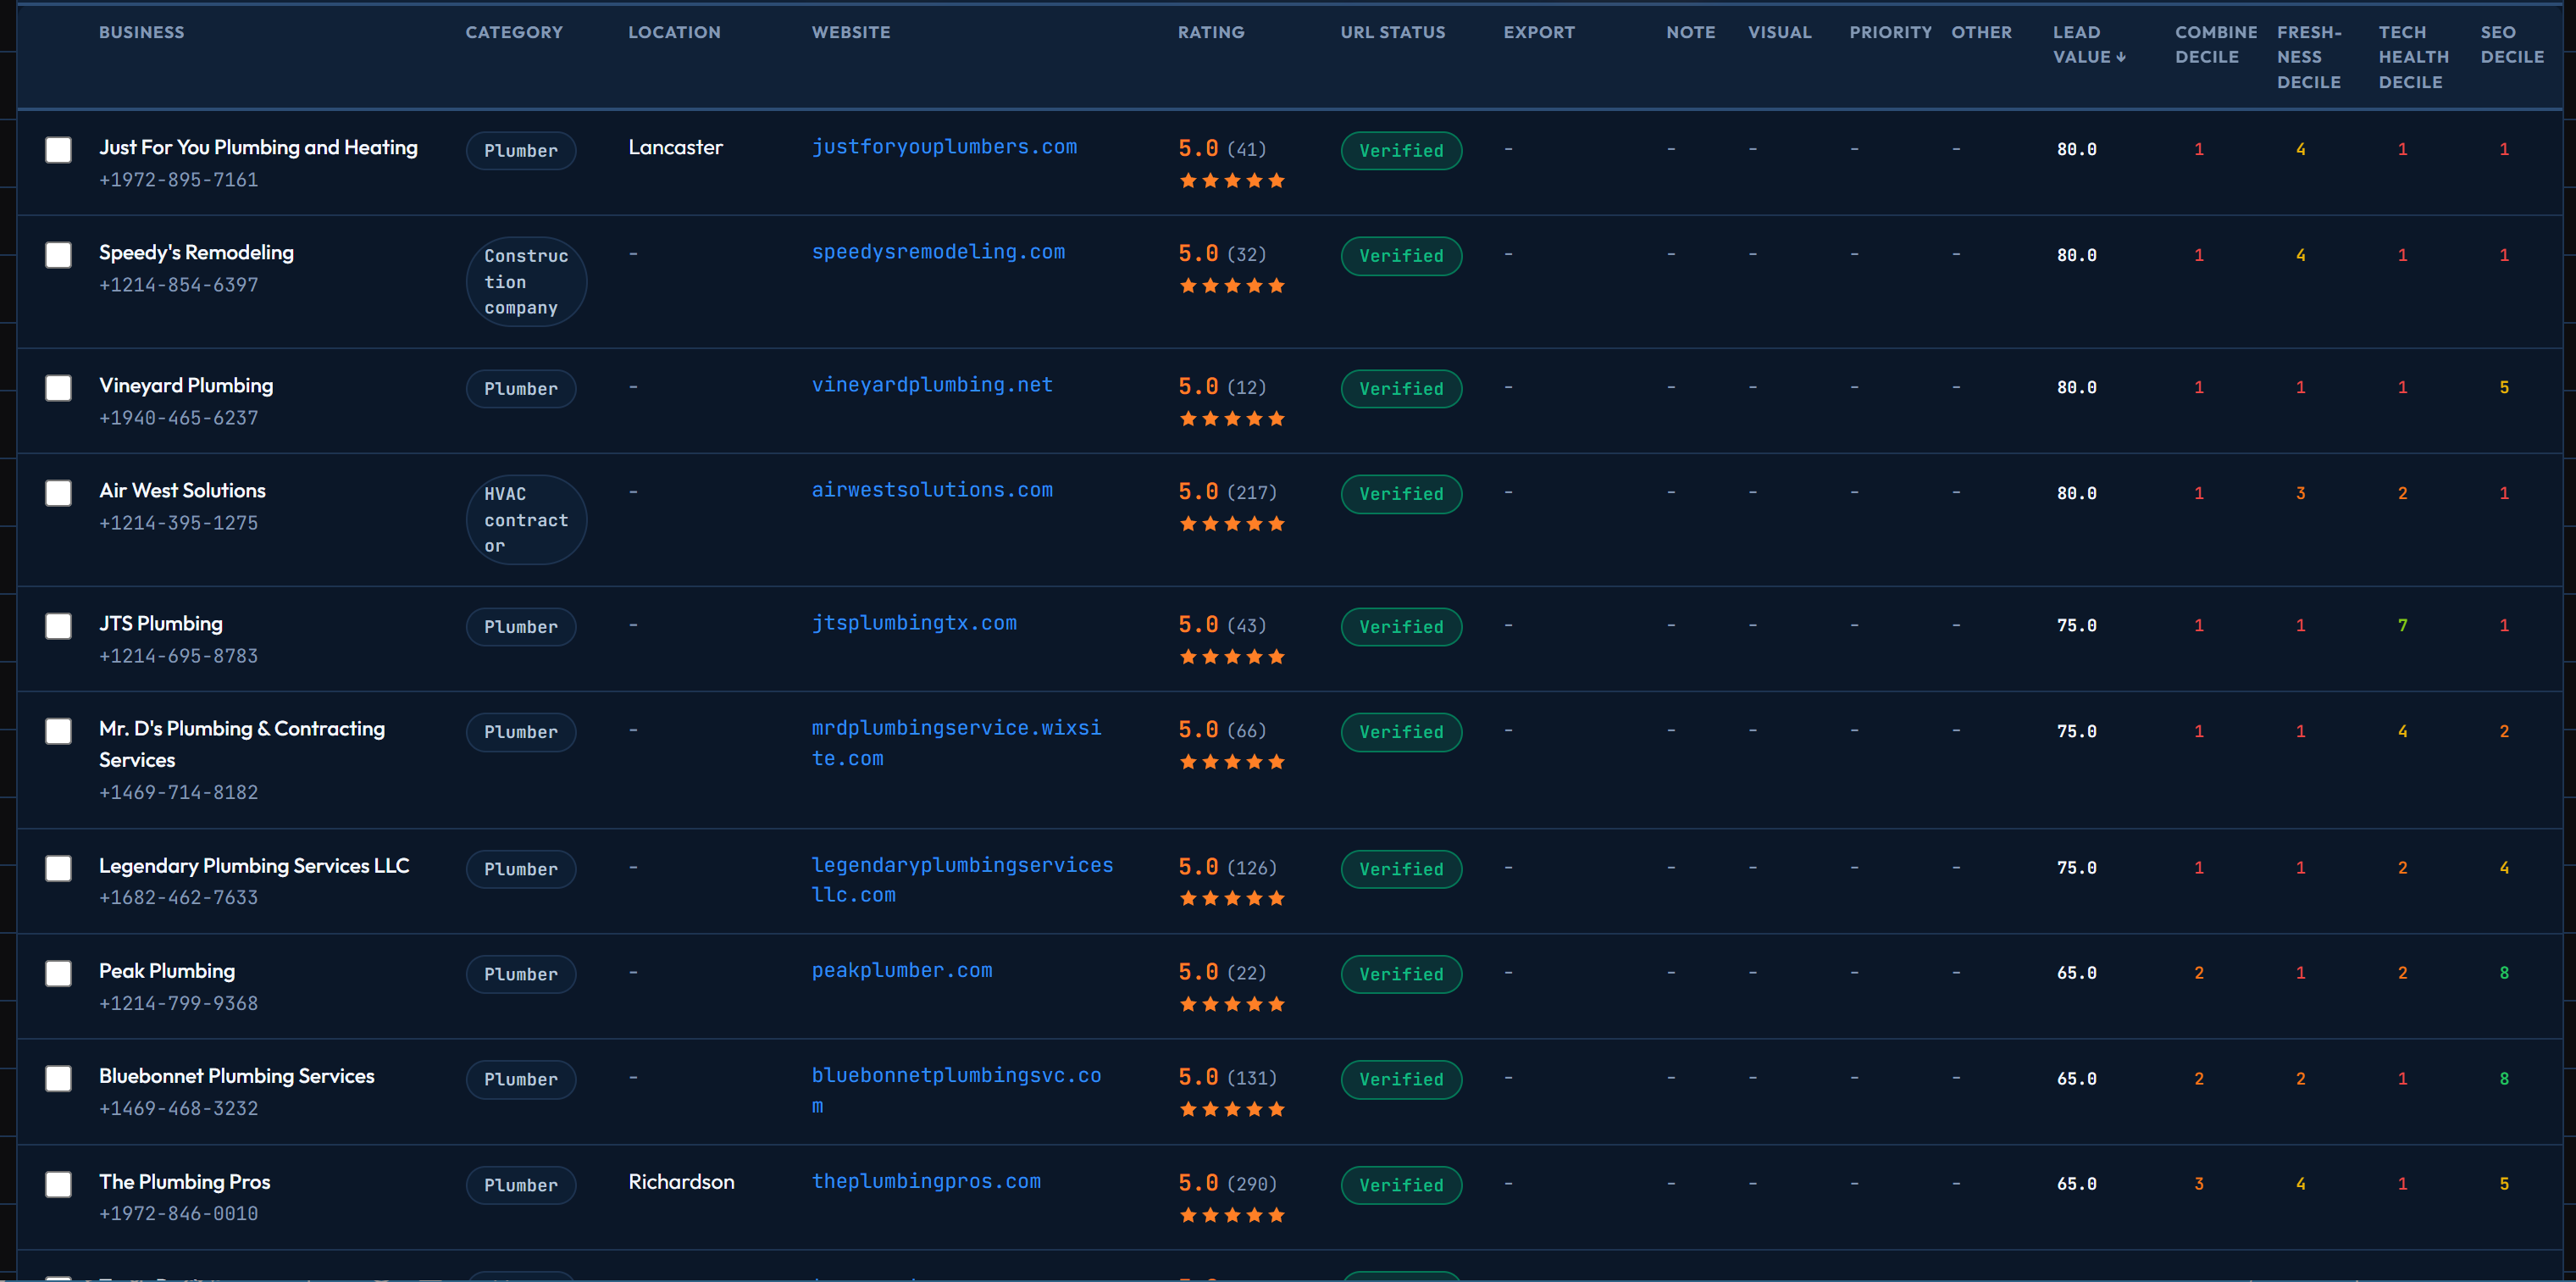Click the Plumber tag for JTS Plumbing
The image size is (2576, 1282).
pos(521,627)
